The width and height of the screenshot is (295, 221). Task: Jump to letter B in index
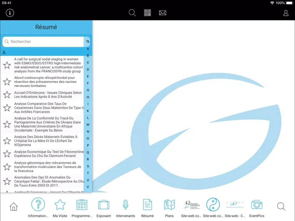[88, 56]
